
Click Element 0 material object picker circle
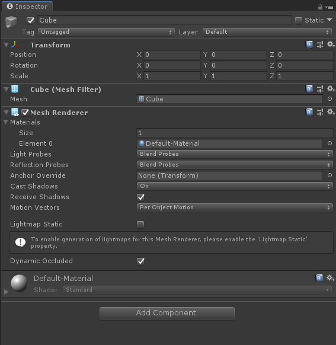pyautogui.click(x=329, y=143)
